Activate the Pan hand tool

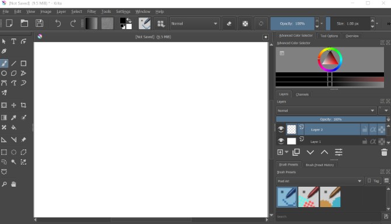pos(14,184)
